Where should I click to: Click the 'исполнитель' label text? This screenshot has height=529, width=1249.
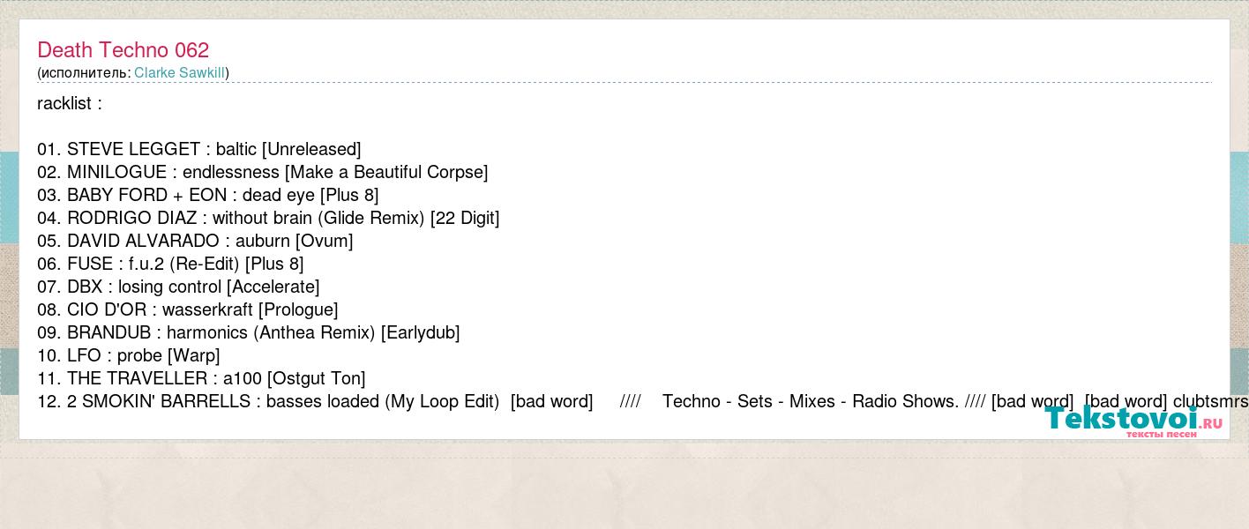click(x=85, y=72)
